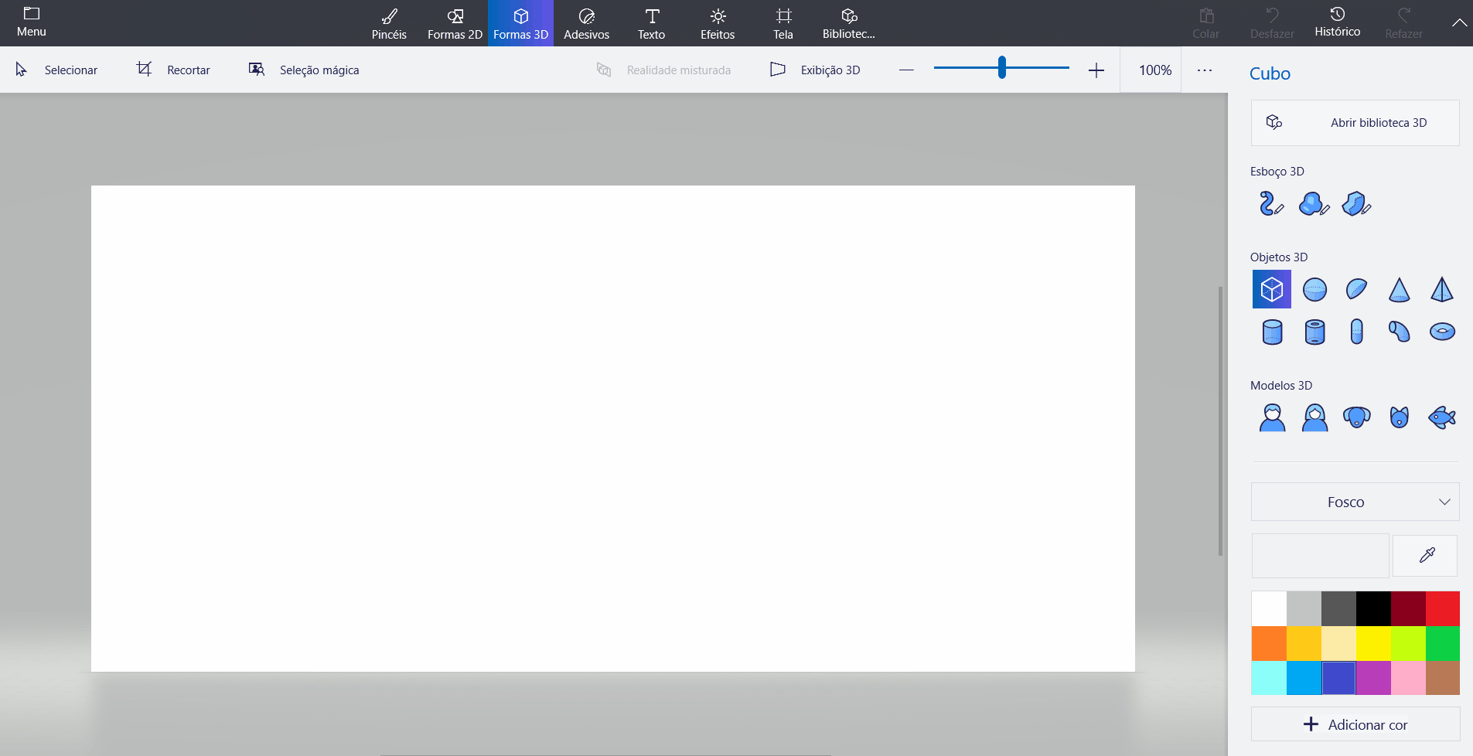Choose the dark gray color swatch
This screenshot has height=756, width=1473.
tap(1338, 608)
